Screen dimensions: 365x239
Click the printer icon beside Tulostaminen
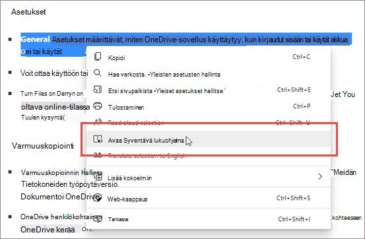[x=98, y=106]
